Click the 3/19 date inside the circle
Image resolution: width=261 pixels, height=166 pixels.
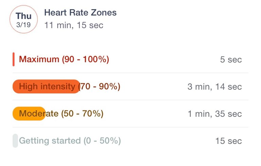[23, 25]
